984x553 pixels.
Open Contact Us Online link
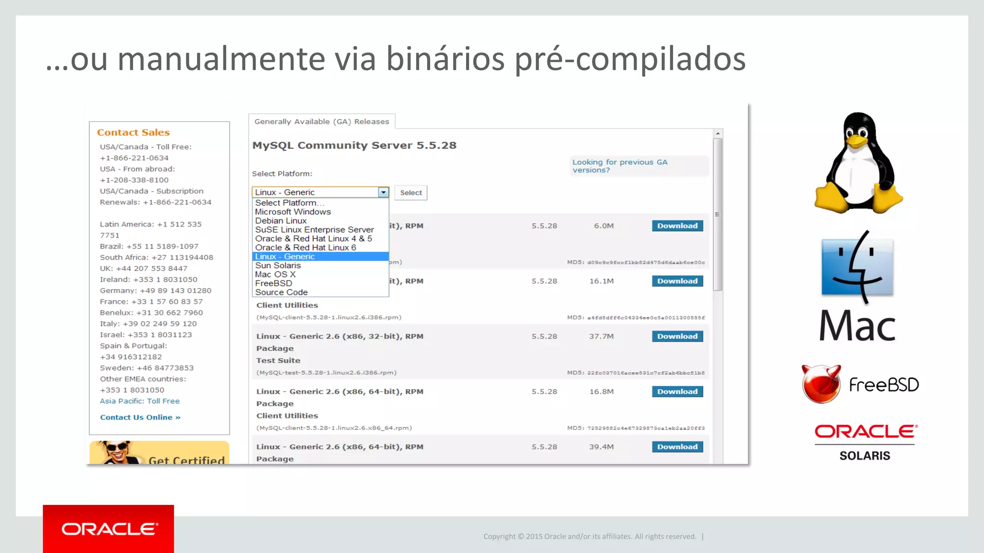pyautogui.click(x=140, y=417)
